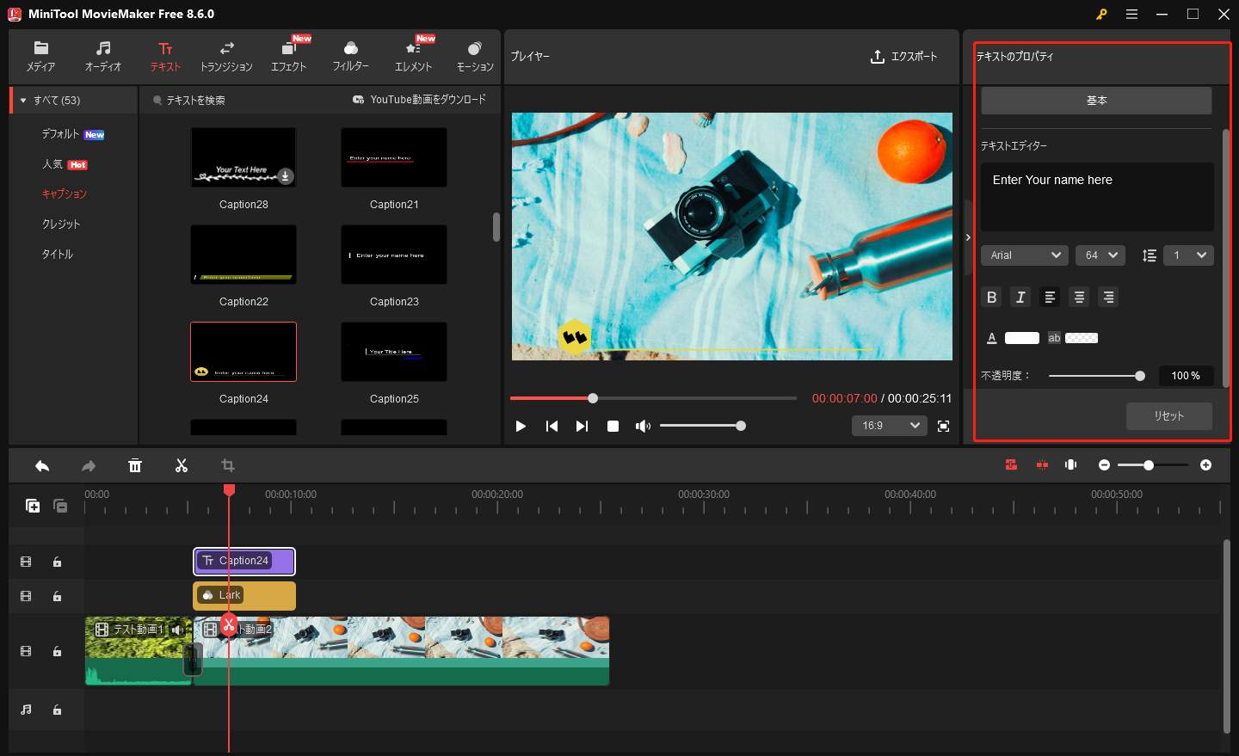Open the font size 64 dropdown

[1100, 255]
